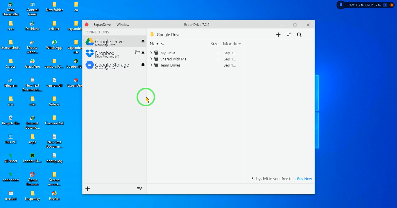Click the Shared with Me text
The height and width of the screenshot is (208, 397).
(173, 59)
